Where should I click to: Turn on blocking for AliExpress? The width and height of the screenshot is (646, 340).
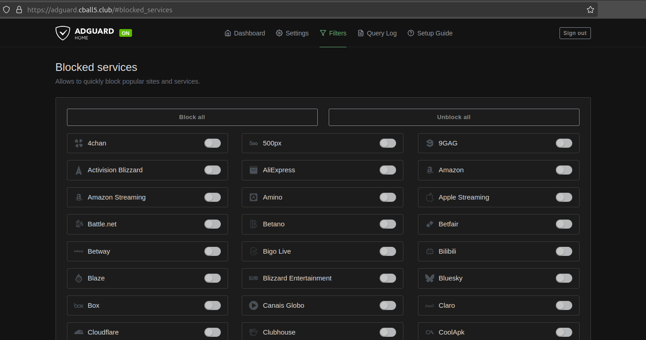388,170
